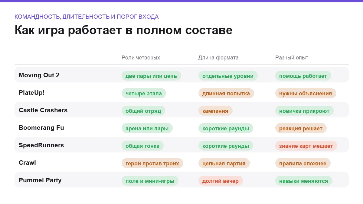Click the tag "реакция решает"
Viewport: 363px width, 204px height.
click(301, 128)
